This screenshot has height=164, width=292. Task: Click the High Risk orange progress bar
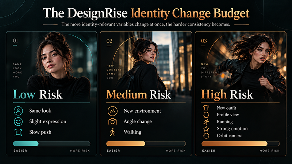click(241, 144)
